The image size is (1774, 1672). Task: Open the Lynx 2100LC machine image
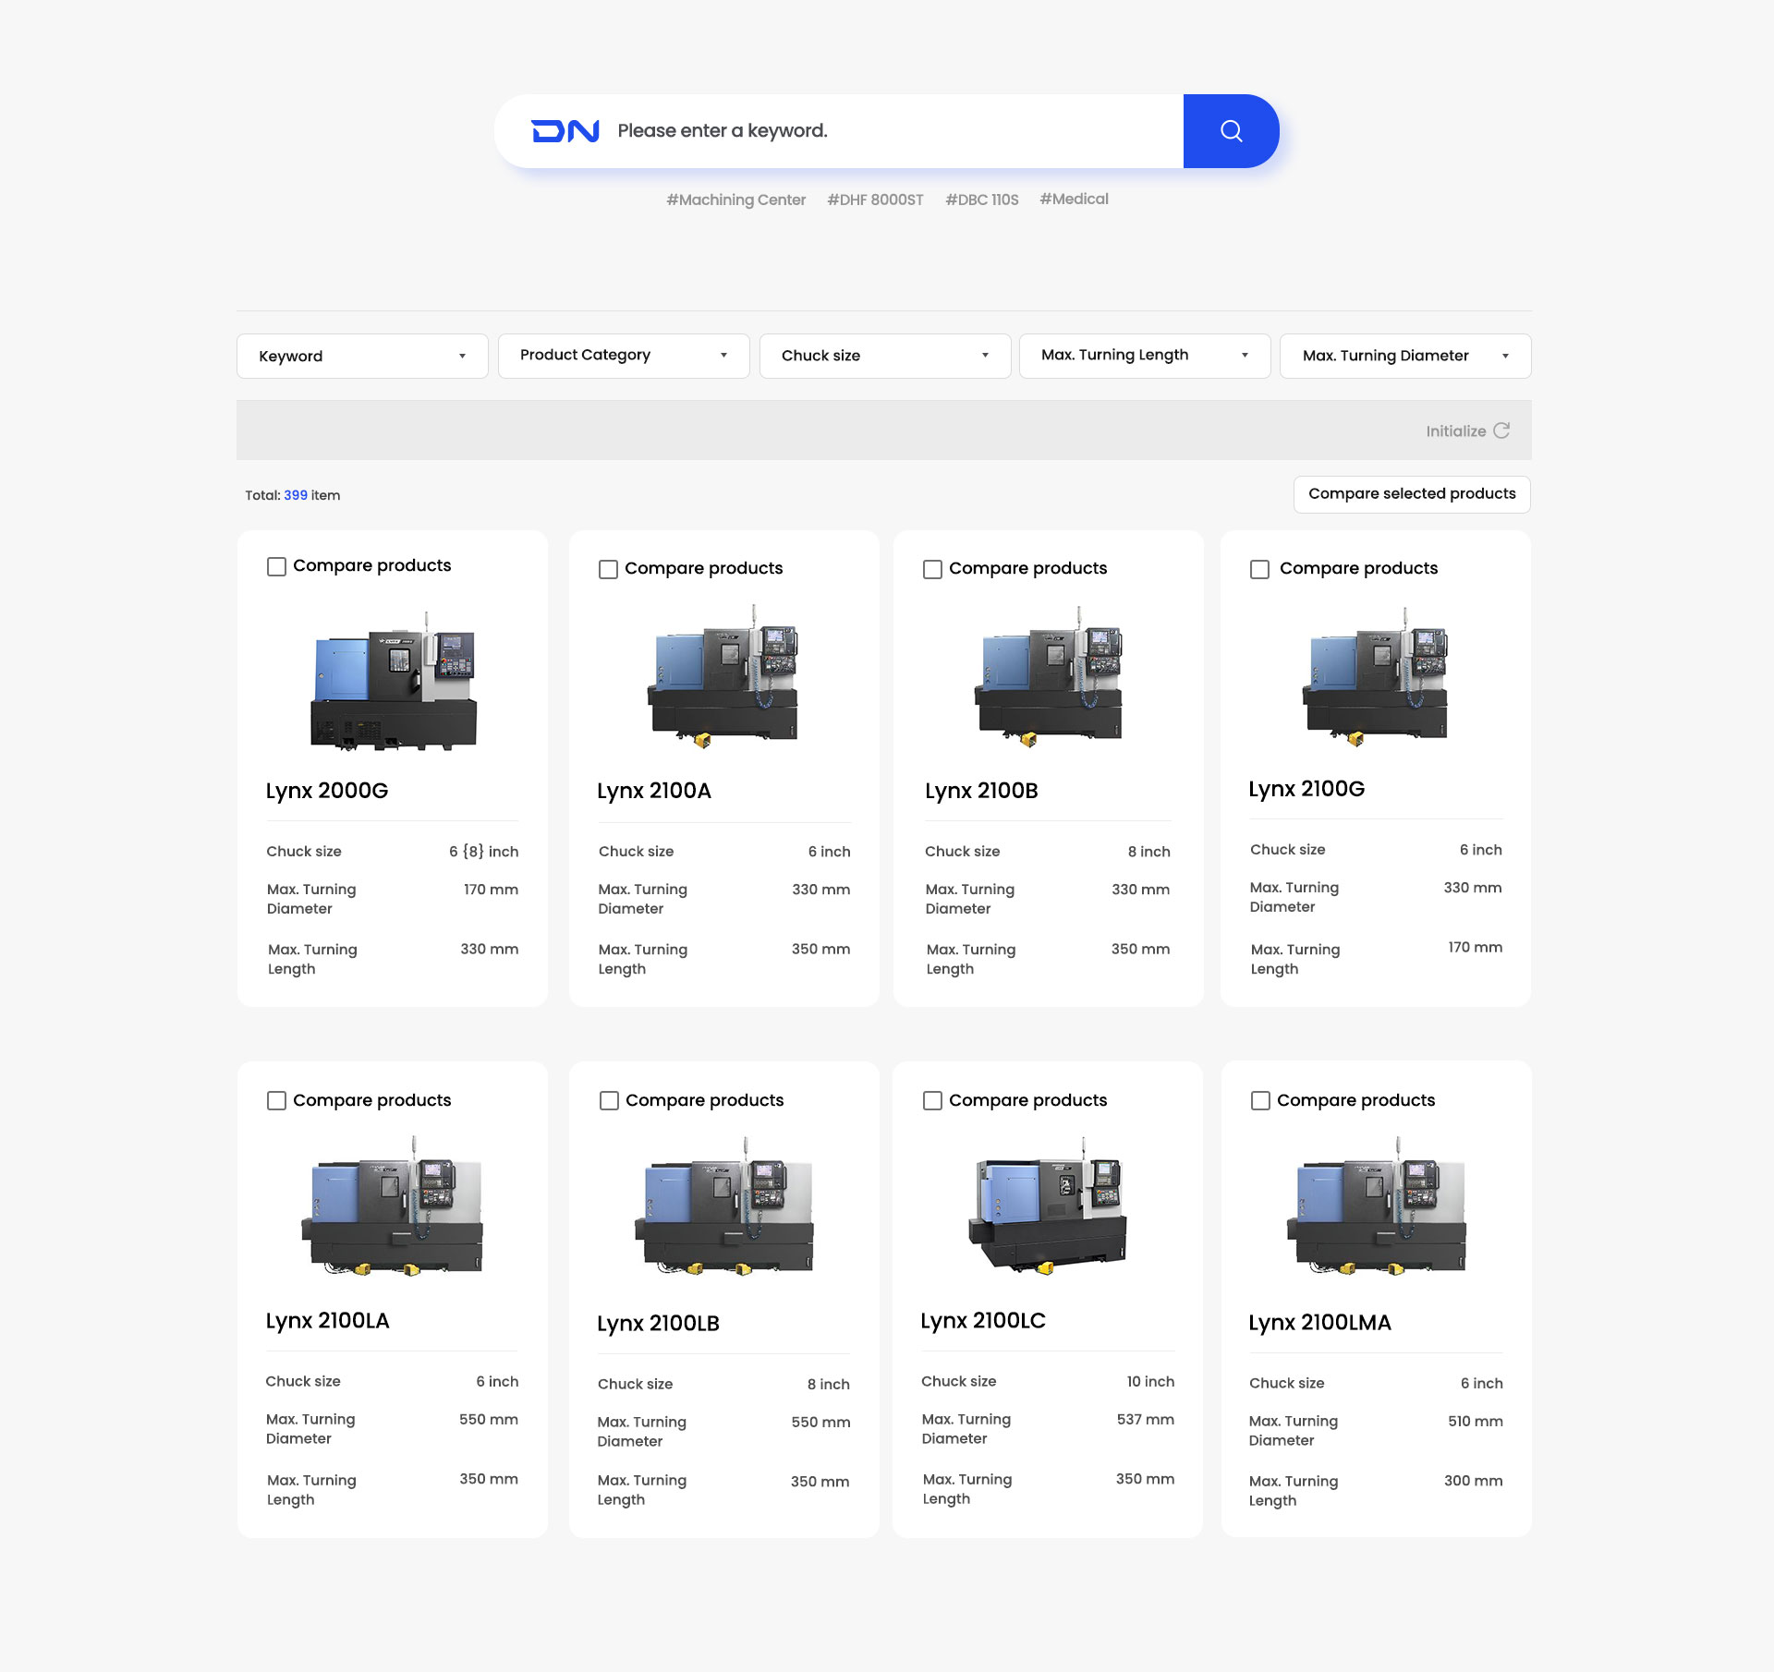pos(1047,1206)
